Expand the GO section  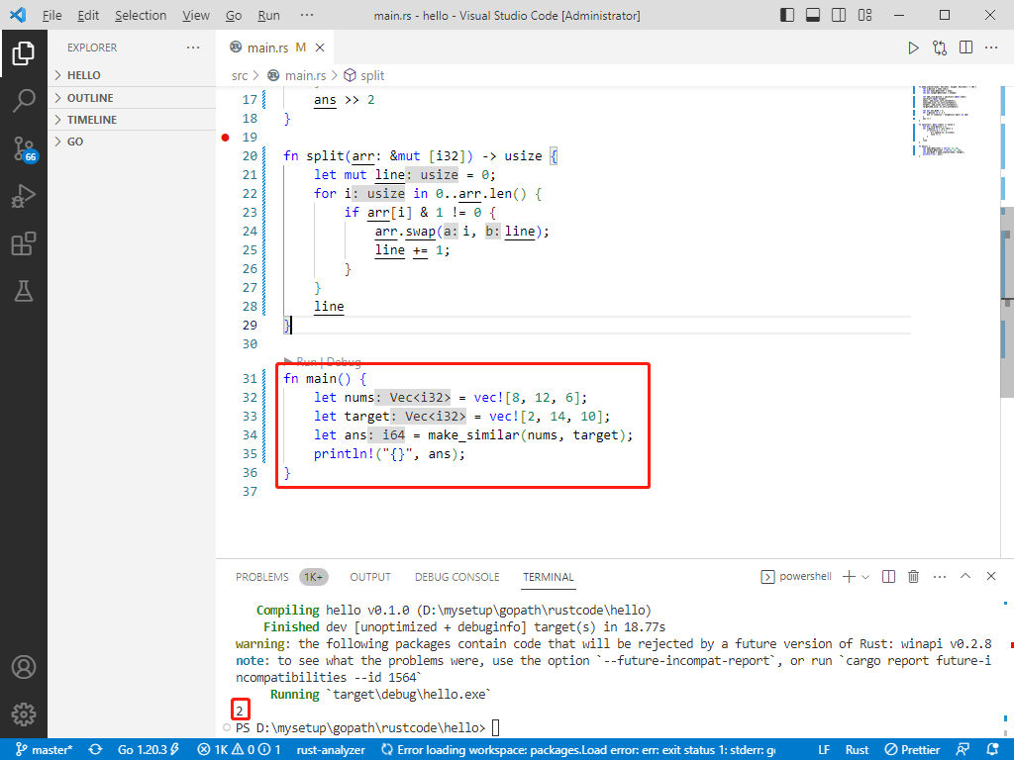(132, 142)
